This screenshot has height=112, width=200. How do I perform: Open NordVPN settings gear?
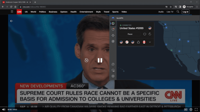113,76
